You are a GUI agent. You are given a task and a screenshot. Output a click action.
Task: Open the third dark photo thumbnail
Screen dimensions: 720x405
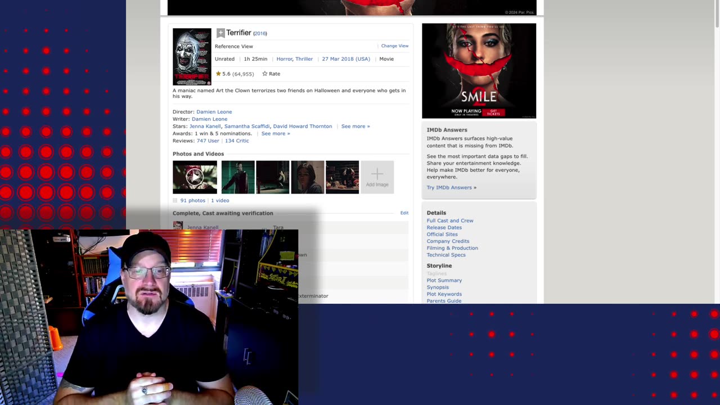273,177
